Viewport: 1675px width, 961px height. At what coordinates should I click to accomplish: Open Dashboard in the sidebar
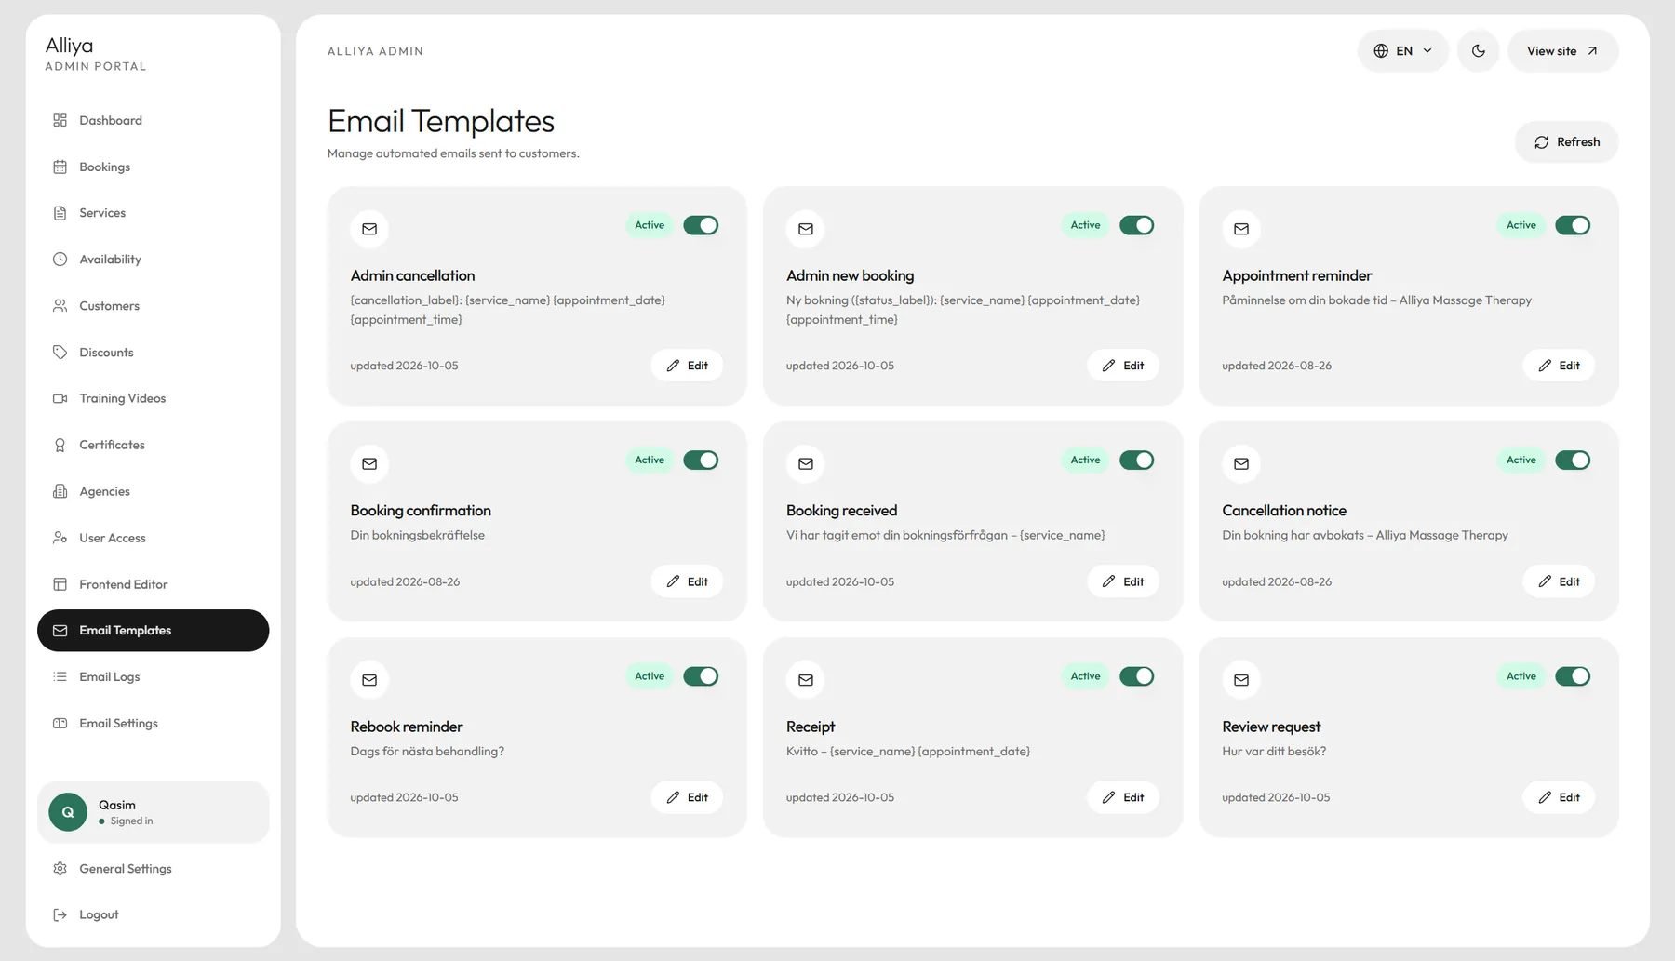[153, 120]
